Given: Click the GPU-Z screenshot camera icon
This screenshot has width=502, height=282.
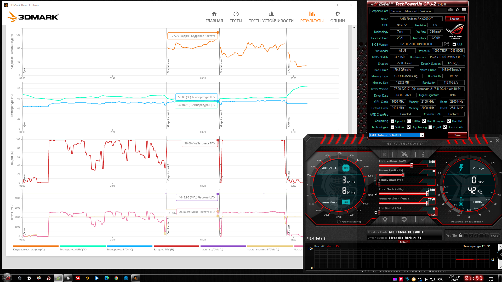Looking at the screenshot, I should (450, 10).
